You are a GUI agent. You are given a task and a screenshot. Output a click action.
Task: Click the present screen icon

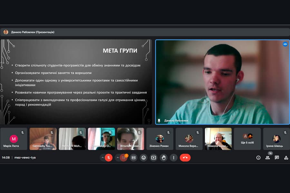pyautogui.click(x=153, y=158)
